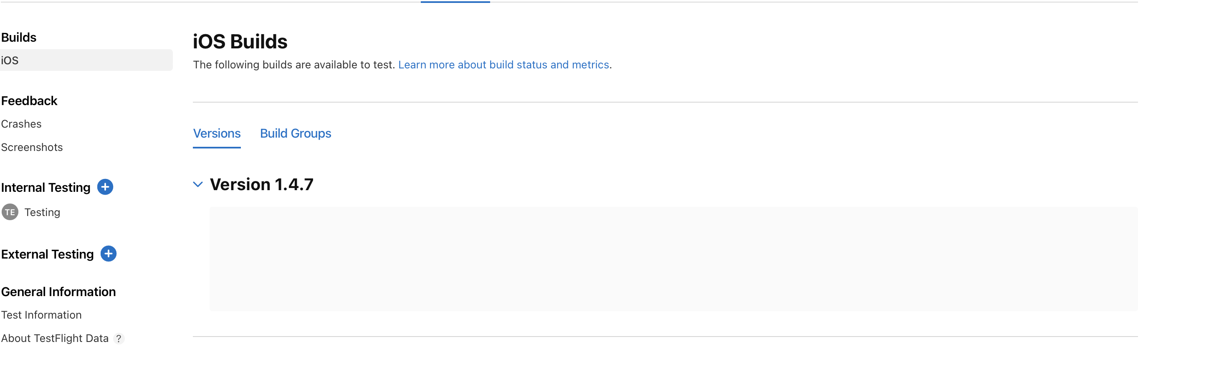
Task: Collapse the Version 1.4.7 section
Action: (x=197, y=185)
